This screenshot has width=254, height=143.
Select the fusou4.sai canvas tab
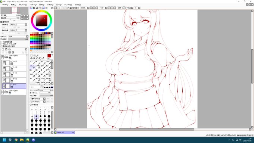(x=64, y=132)
